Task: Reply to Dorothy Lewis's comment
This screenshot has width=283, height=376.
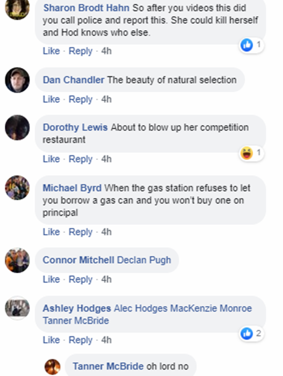Action: coord(80,159)
